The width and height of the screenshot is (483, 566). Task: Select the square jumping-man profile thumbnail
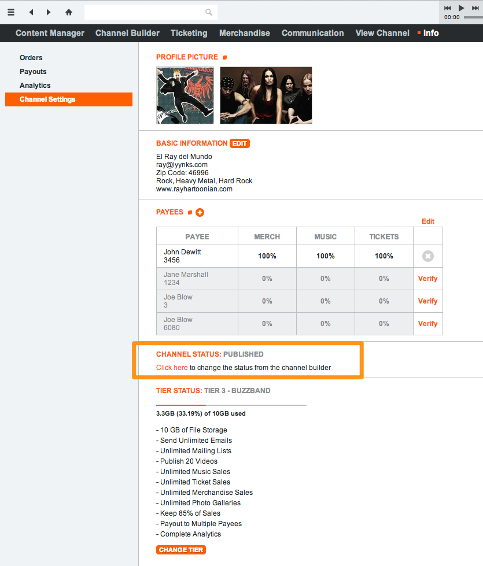185,95
